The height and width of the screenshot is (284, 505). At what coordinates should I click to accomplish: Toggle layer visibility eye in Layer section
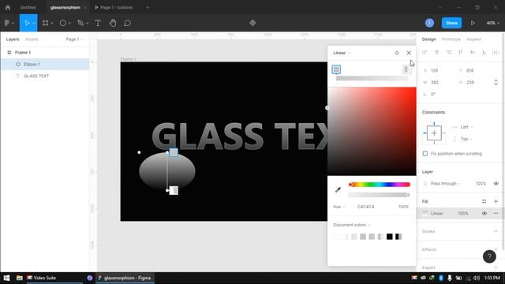point(496,184)
